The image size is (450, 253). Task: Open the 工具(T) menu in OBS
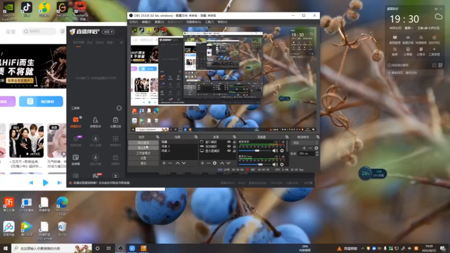pyautogui.click(x=209, y=22)
